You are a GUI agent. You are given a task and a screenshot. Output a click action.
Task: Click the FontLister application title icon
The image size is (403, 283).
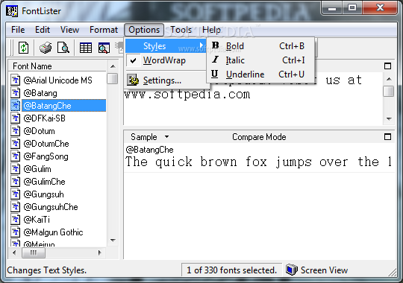12,10
